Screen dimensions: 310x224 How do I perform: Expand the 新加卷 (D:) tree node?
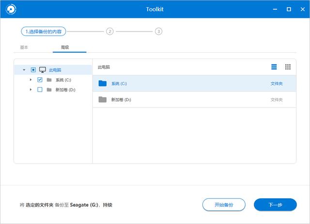point(31,90)
